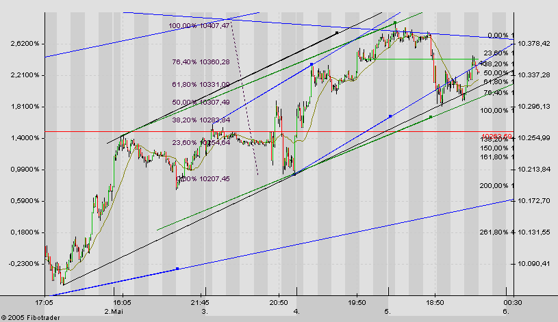Image resolution: width=558 pixels, height=322 pixels.
Task: Click the 61,80% 10331,09 retracement label
Action: [x=201, y=85]
